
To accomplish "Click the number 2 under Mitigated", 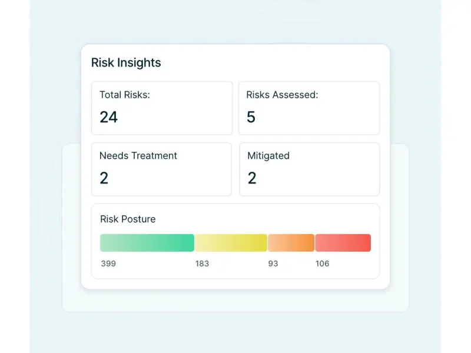I will point(252,178).
